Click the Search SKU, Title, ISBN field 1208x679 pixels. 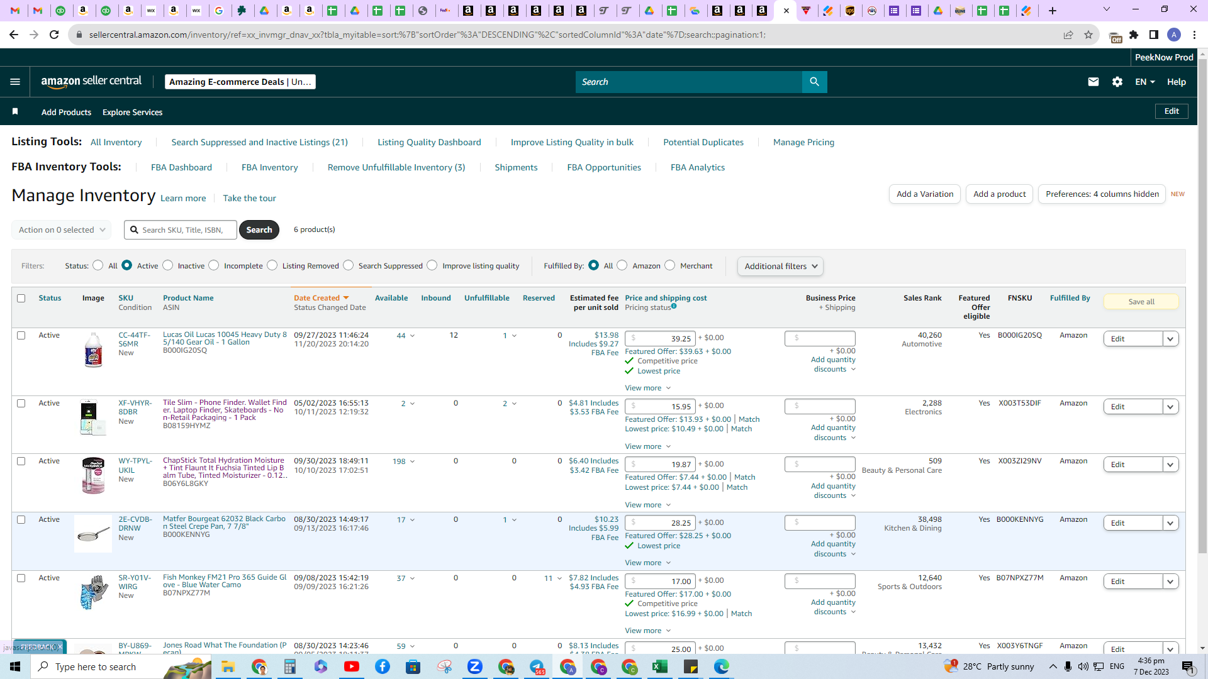click(181, 229)
